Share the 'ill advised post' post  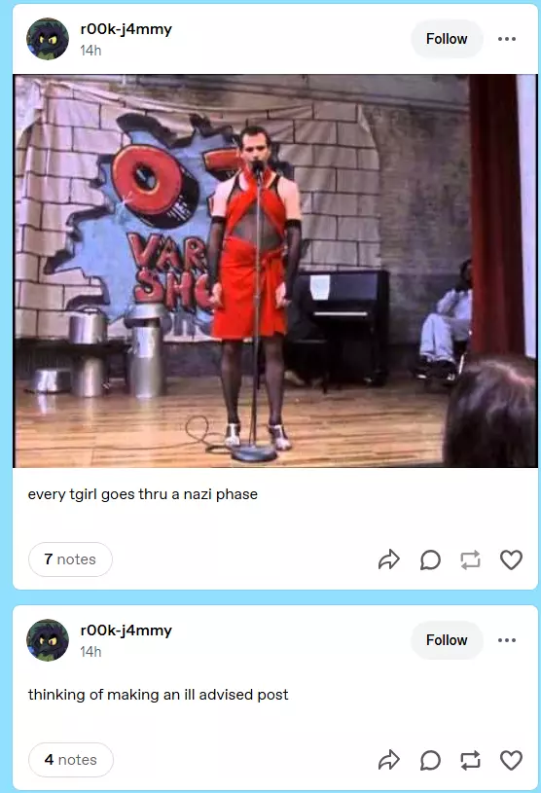pos(389,760)
